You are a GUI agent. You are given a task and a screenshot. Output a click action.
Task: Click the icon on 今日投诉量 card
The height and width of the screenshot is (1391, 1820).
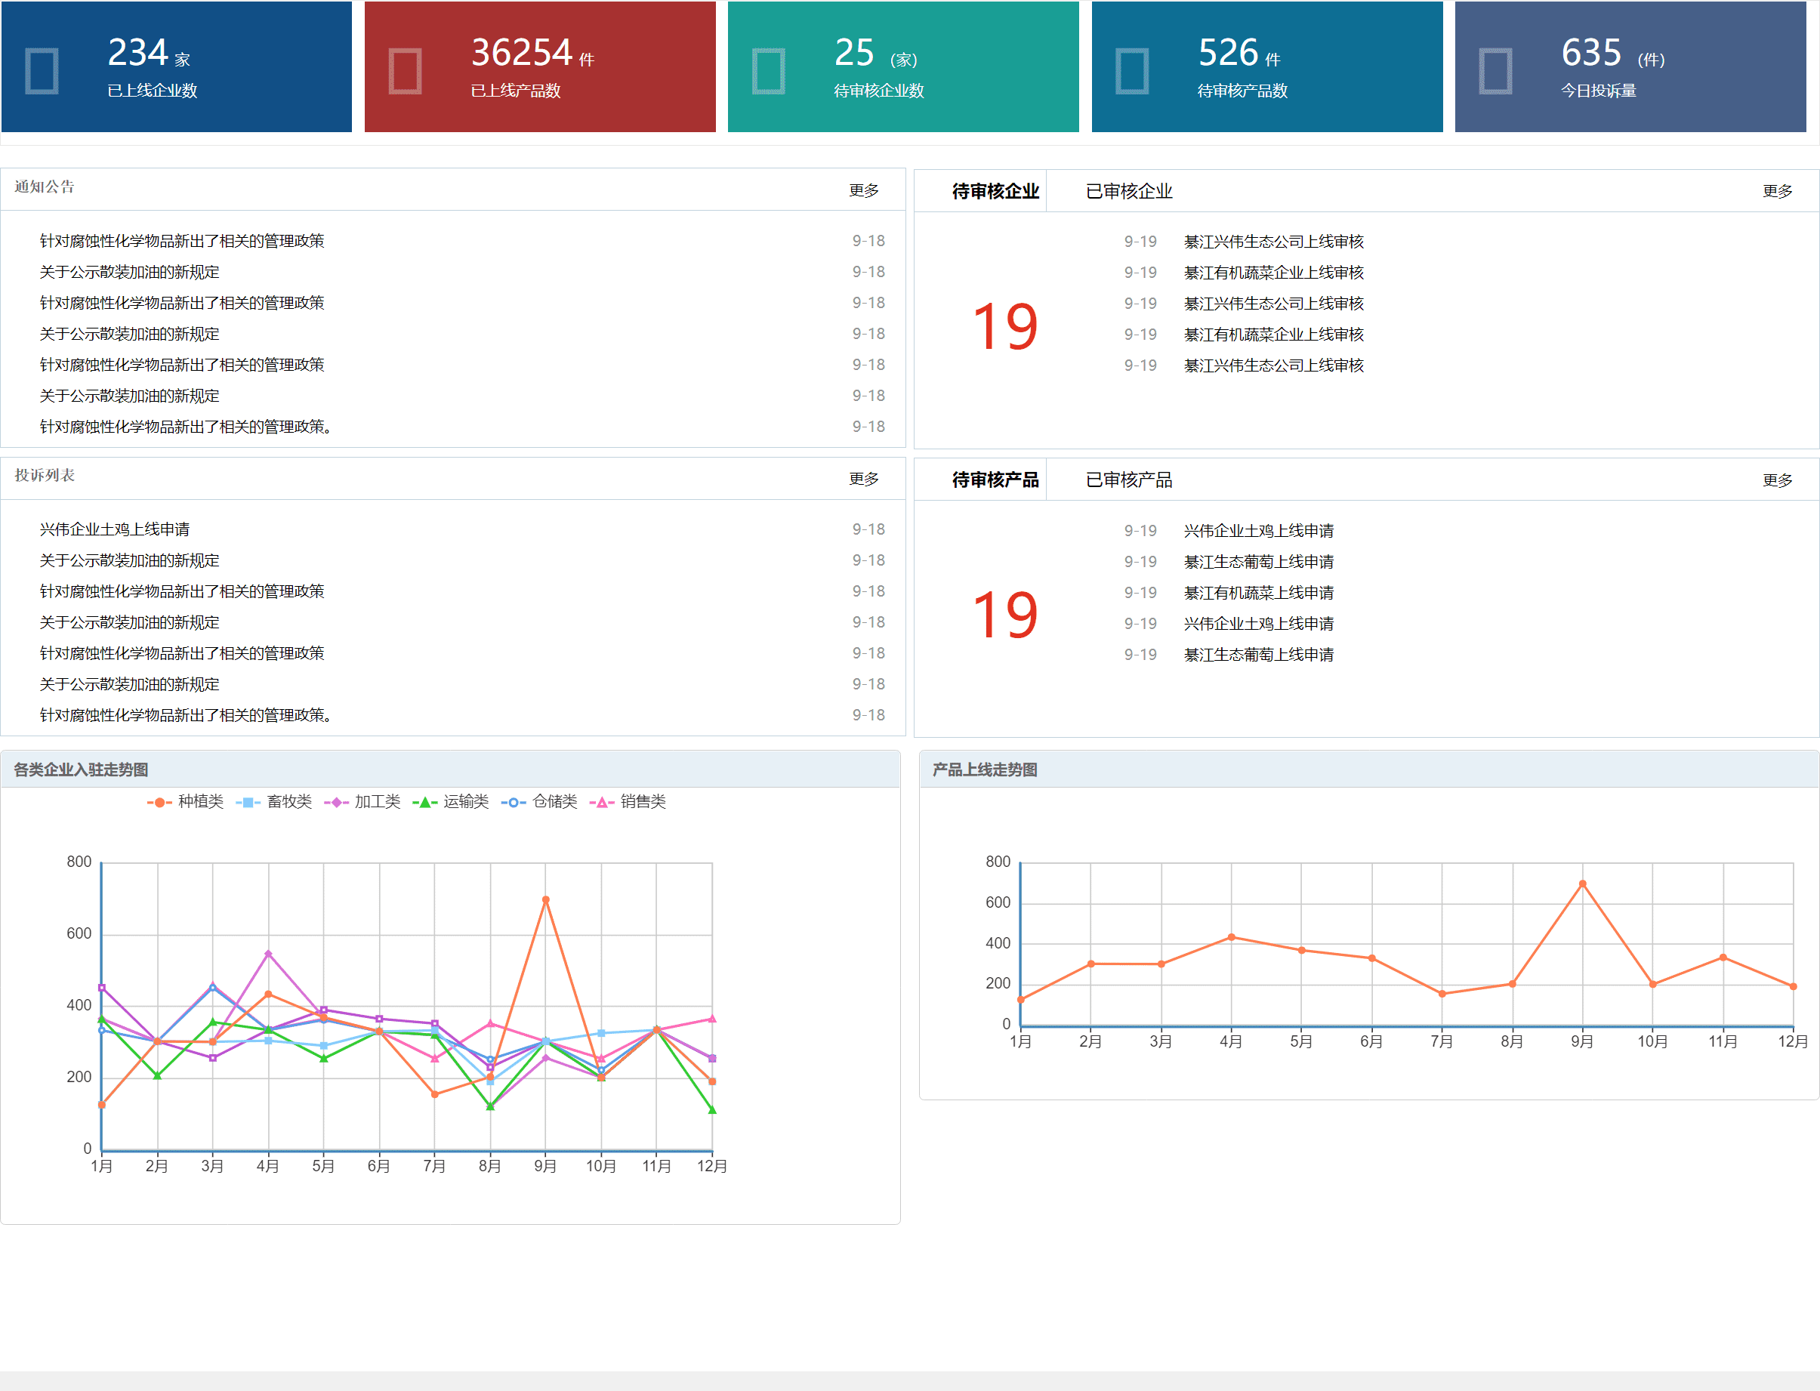click(1495, 71)
